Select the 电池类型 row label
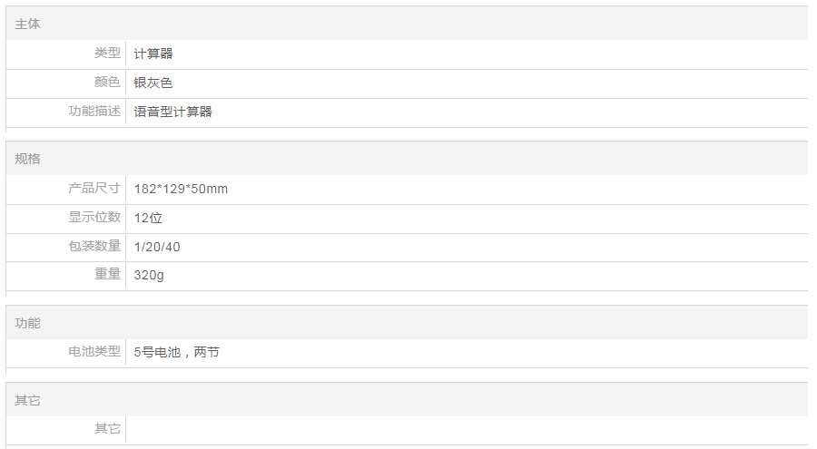Screen dimensions: 817x449 [94, 352]
